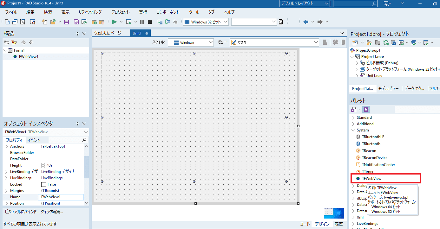Expand the Build Configuration (Debug) node
Image resolution: width=440 pixels, height=229 pixels.
coord(357,63)
